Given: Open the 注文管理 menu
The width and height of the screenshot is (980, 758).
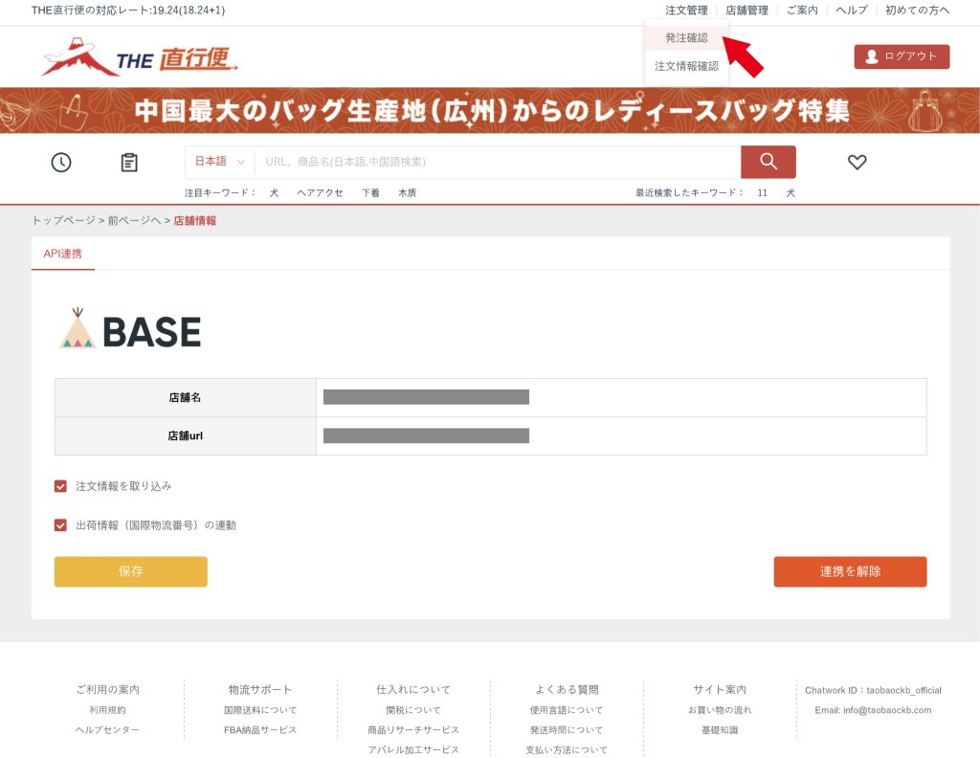Looking at the screenshot, I should pyautogui.click(x=686, y=10).
